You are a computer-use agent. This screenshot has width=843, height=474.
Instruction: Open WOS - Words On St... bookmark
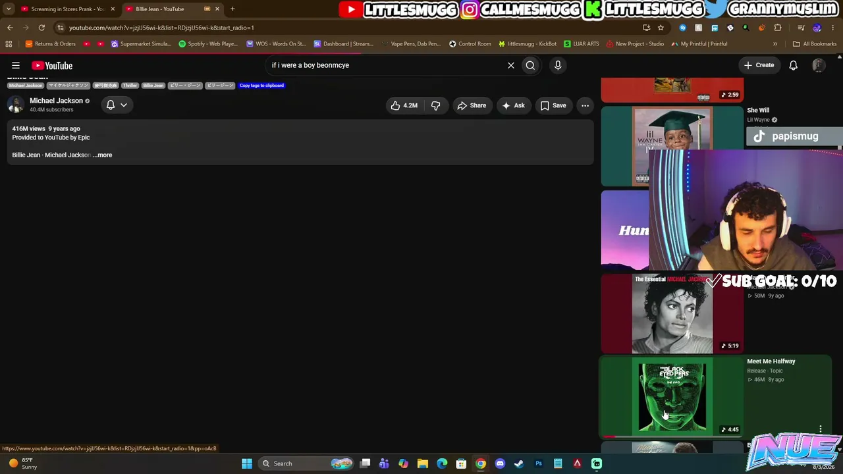[x=276, y=44]
